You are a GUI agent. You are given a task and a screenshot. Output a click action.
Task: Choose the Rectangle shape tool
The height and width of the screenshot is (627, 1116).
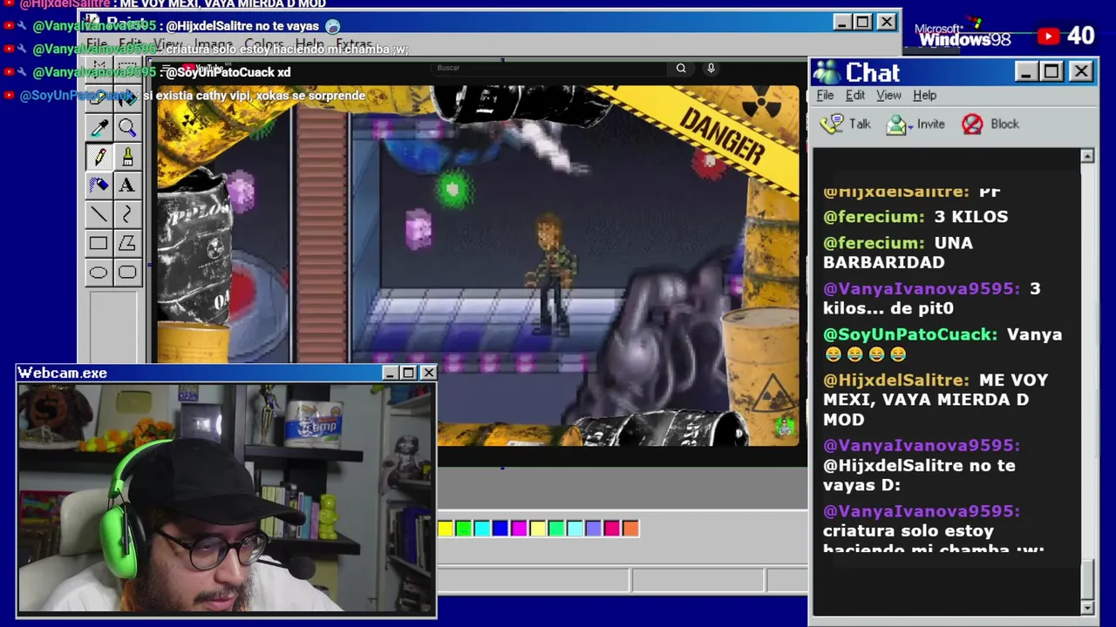[x=99, y=244]
